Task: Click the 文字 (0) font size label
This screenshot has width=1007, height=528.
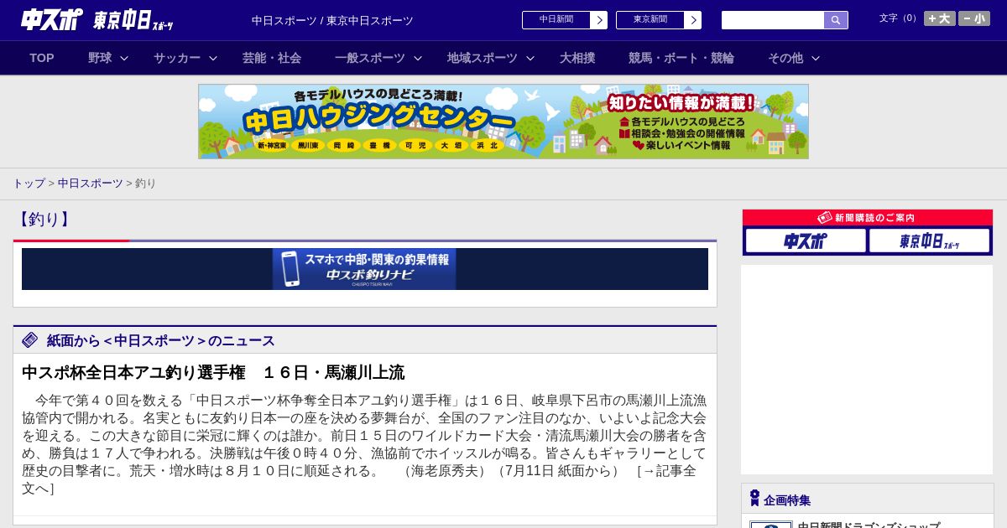Action: coord(899,18)
